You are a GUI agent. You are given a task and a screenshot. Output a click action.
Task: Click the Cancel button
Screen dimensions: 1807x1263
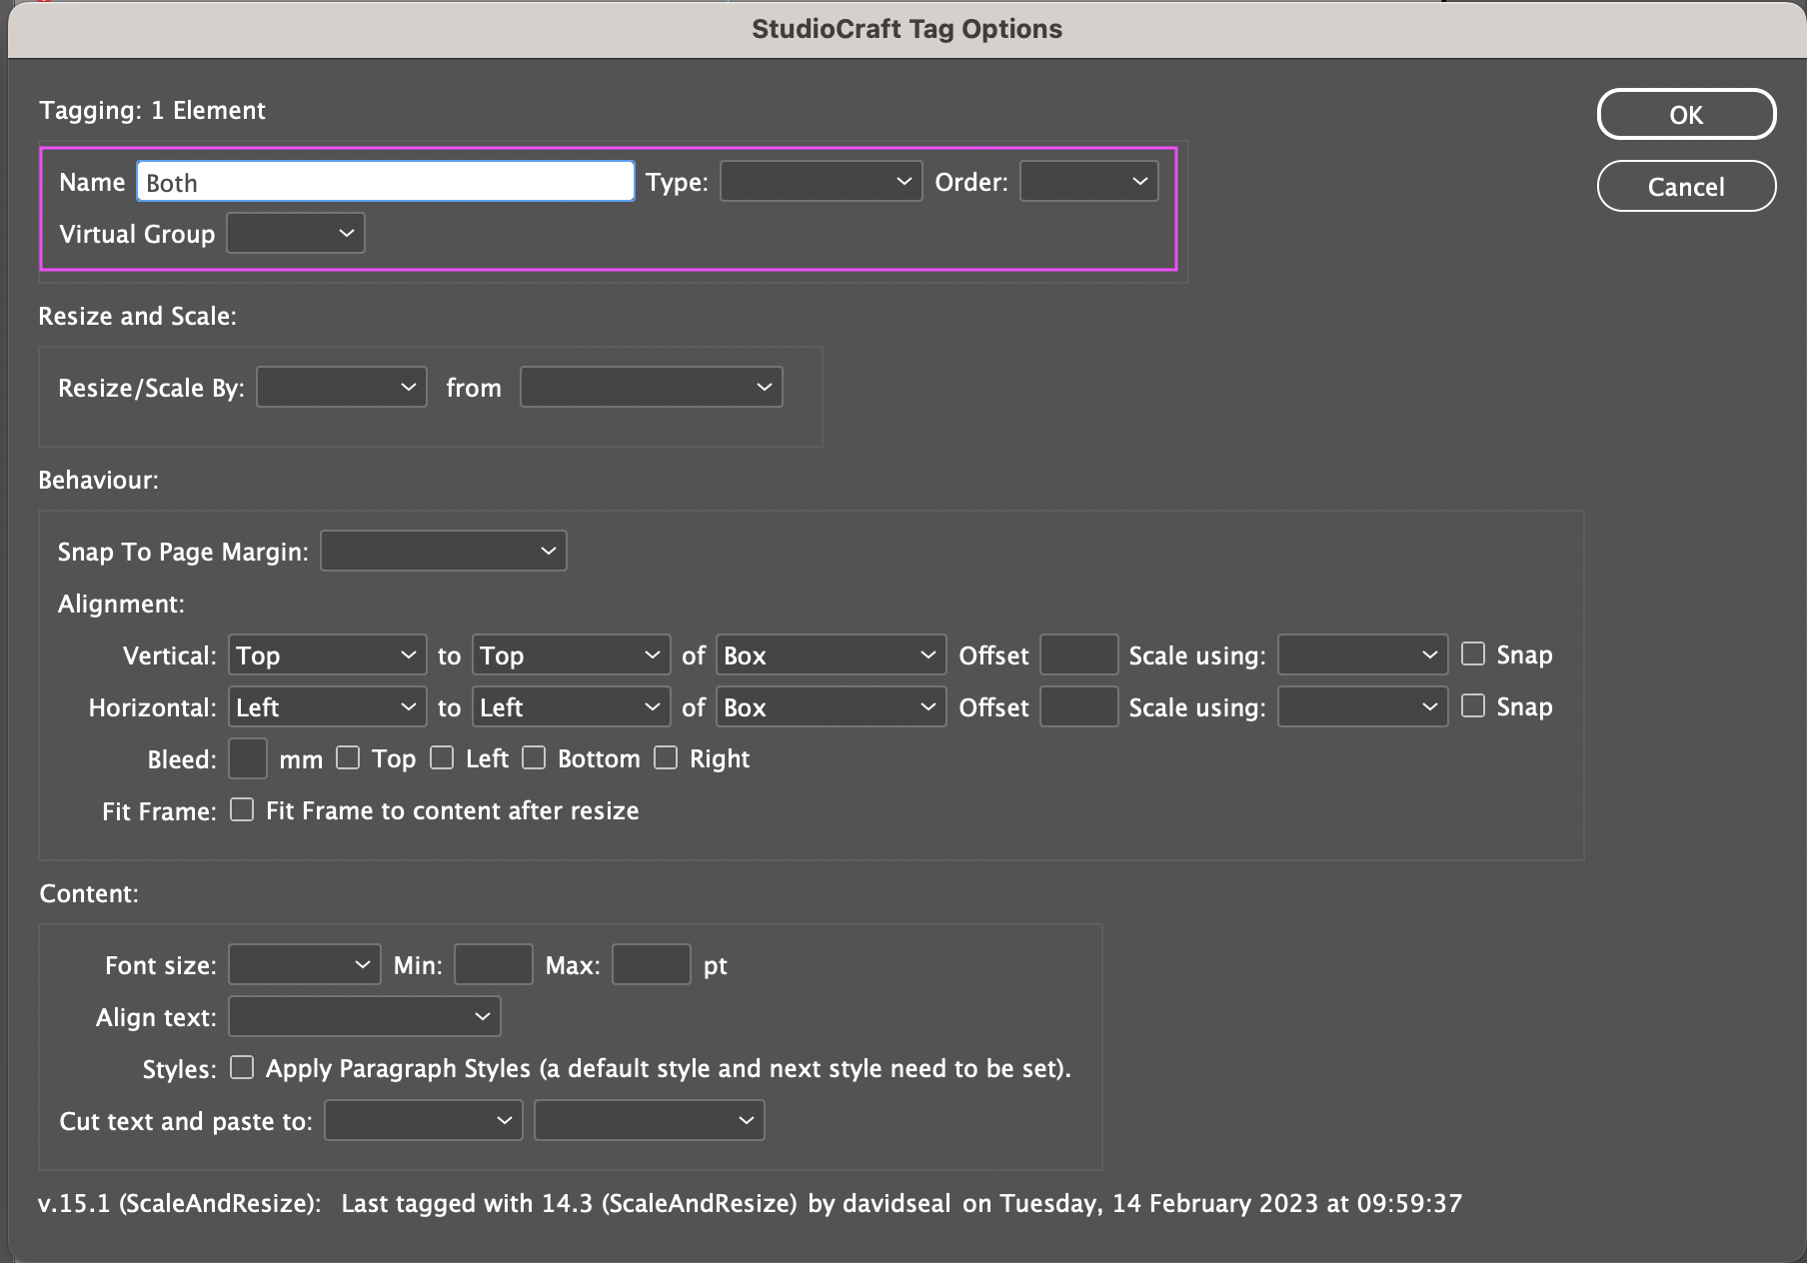tap(1686, 186)
